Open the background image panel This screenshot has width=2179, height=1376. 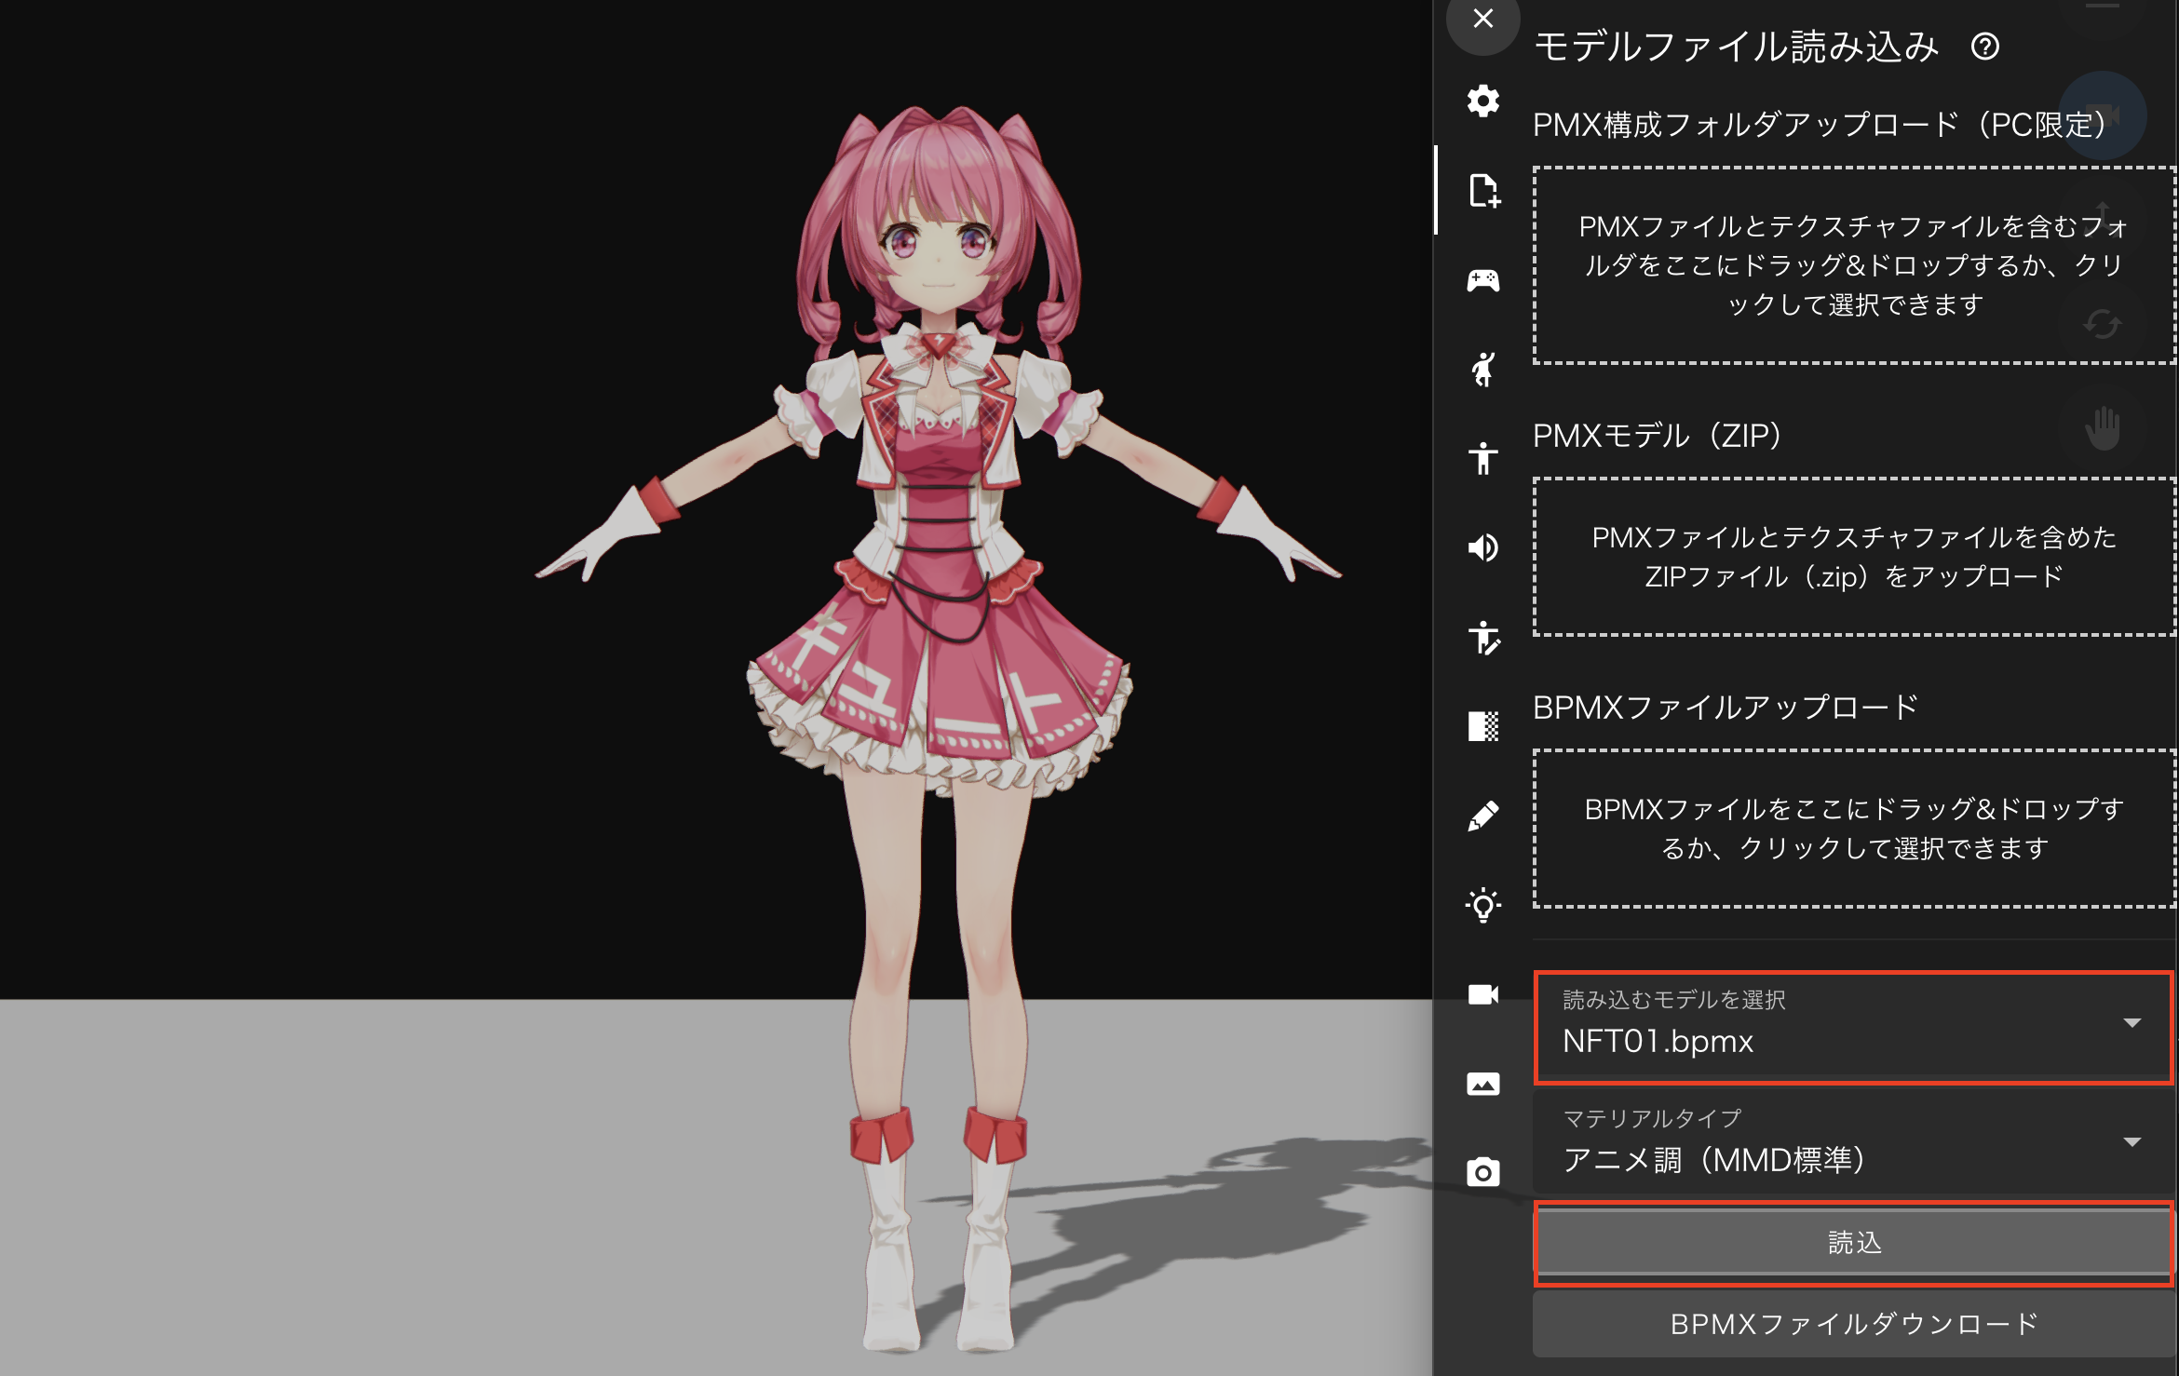click(x=1482, y=1084)
